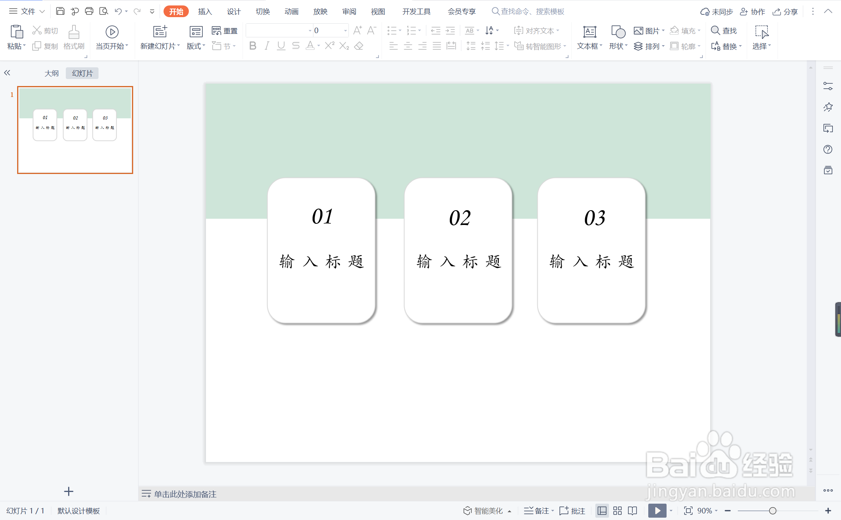
Task: Click zoom out minus button
Action: pyautogui.click(x=728, y=511)
